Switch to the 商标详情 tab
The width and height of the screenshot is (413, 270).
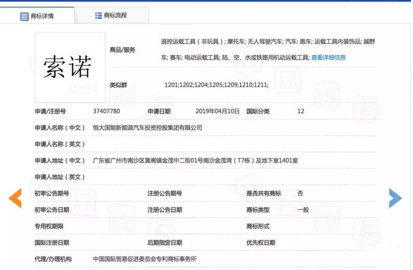(x=37, y=16)
